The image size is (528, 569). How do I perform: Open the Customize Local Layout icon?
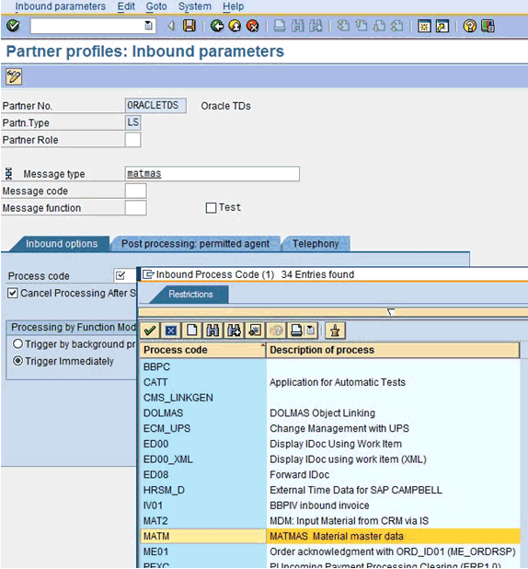(488, 26)
